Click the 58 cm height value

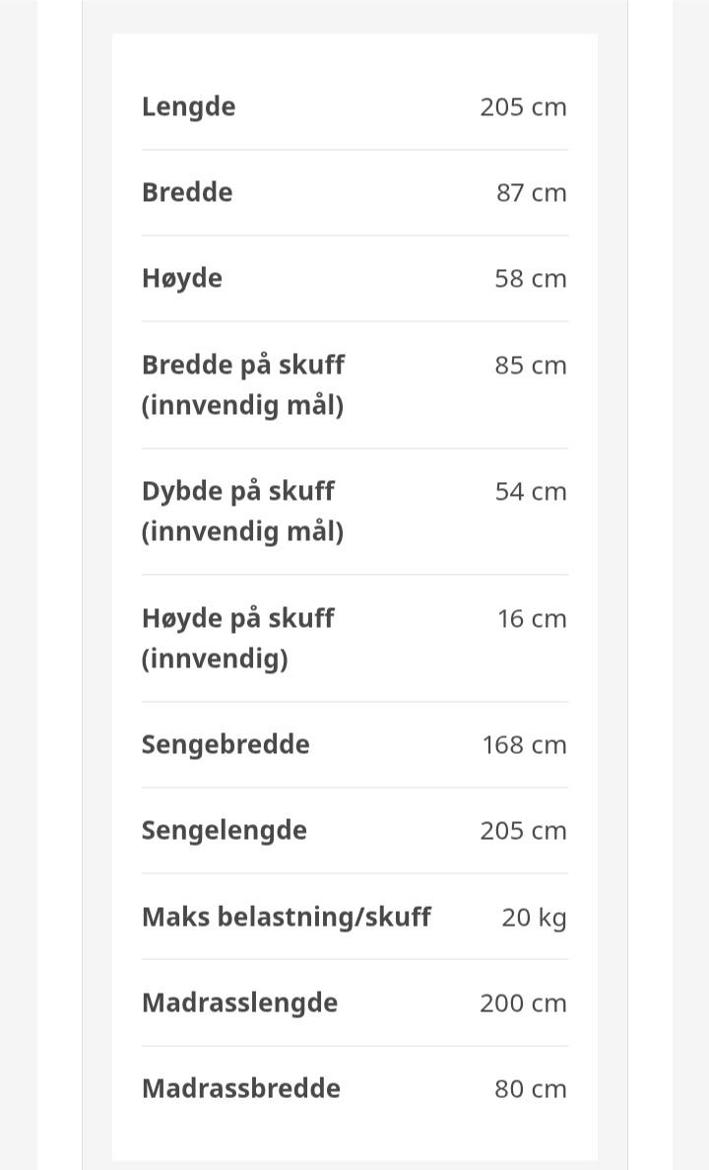click(531, 279)
